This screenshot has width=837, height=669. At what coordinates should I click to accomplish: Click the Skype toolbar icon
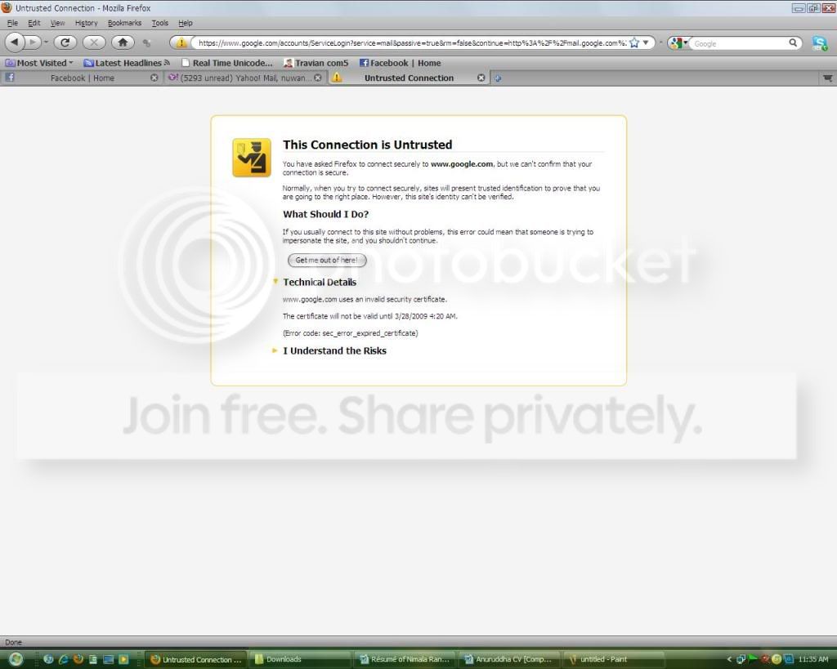(x=820, y=43)
